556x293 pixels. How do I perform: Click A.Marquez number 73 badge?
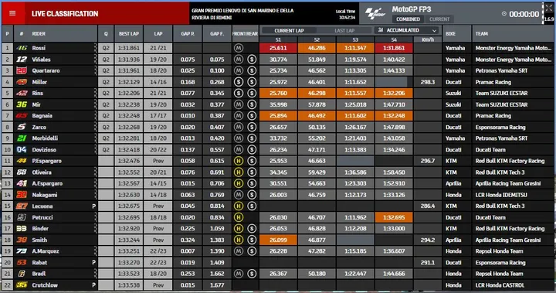tap(22, 251)
